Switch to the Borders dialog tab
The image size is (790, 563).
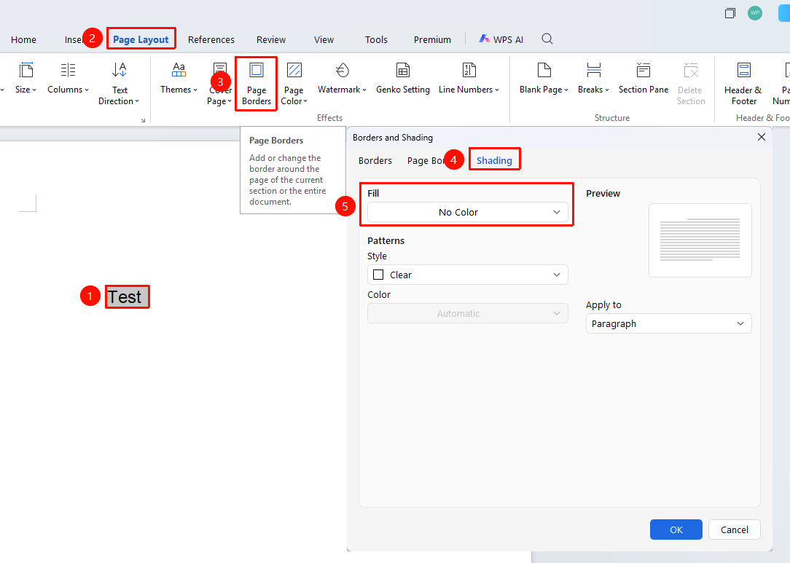click(375, 161)
